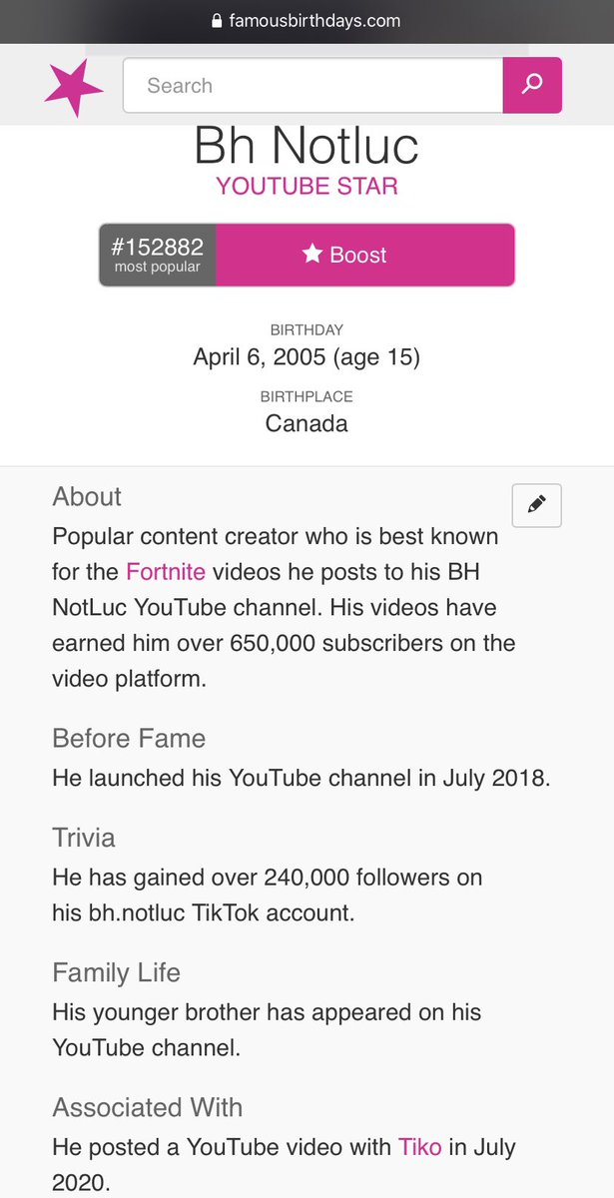Select the Before Fame section heading
The image size is (614, 1198).
(x=129, y=739)
